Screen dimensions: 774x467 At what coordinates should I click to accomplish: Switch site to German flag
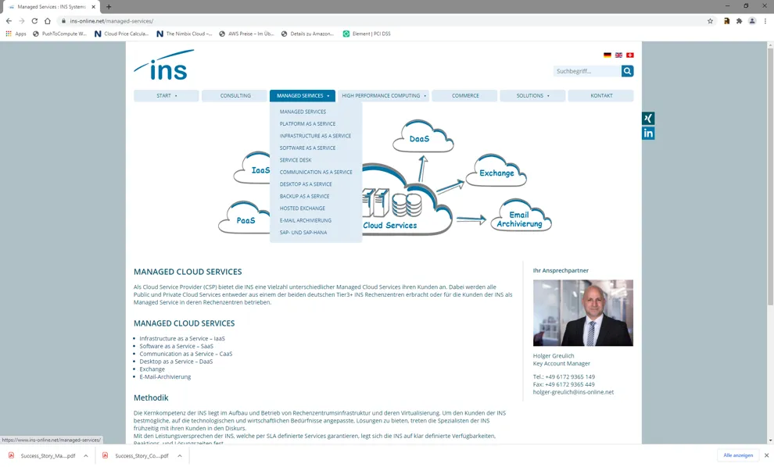[607, 55]
